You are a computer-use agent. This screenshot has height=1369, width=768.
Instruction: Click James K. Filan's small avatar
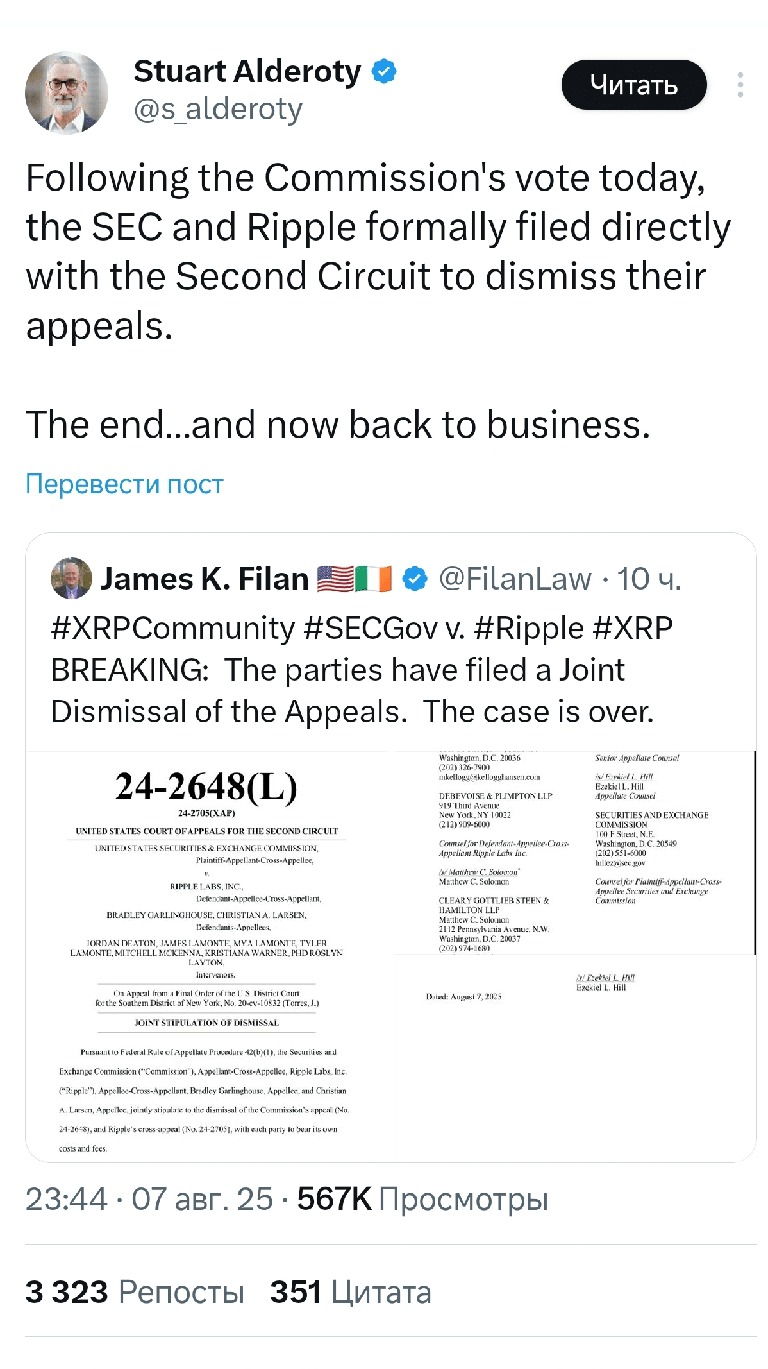pos(71,578)
